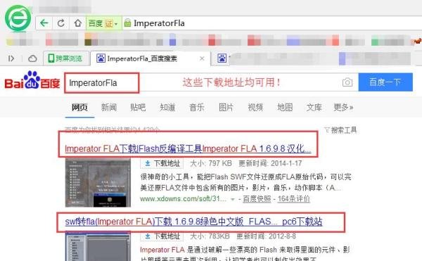Open the Imperator FLA 1.6.9.8 汉化 result link
Image resolution: width=422 pixels, height=261 pixels.
coord(188,148)
